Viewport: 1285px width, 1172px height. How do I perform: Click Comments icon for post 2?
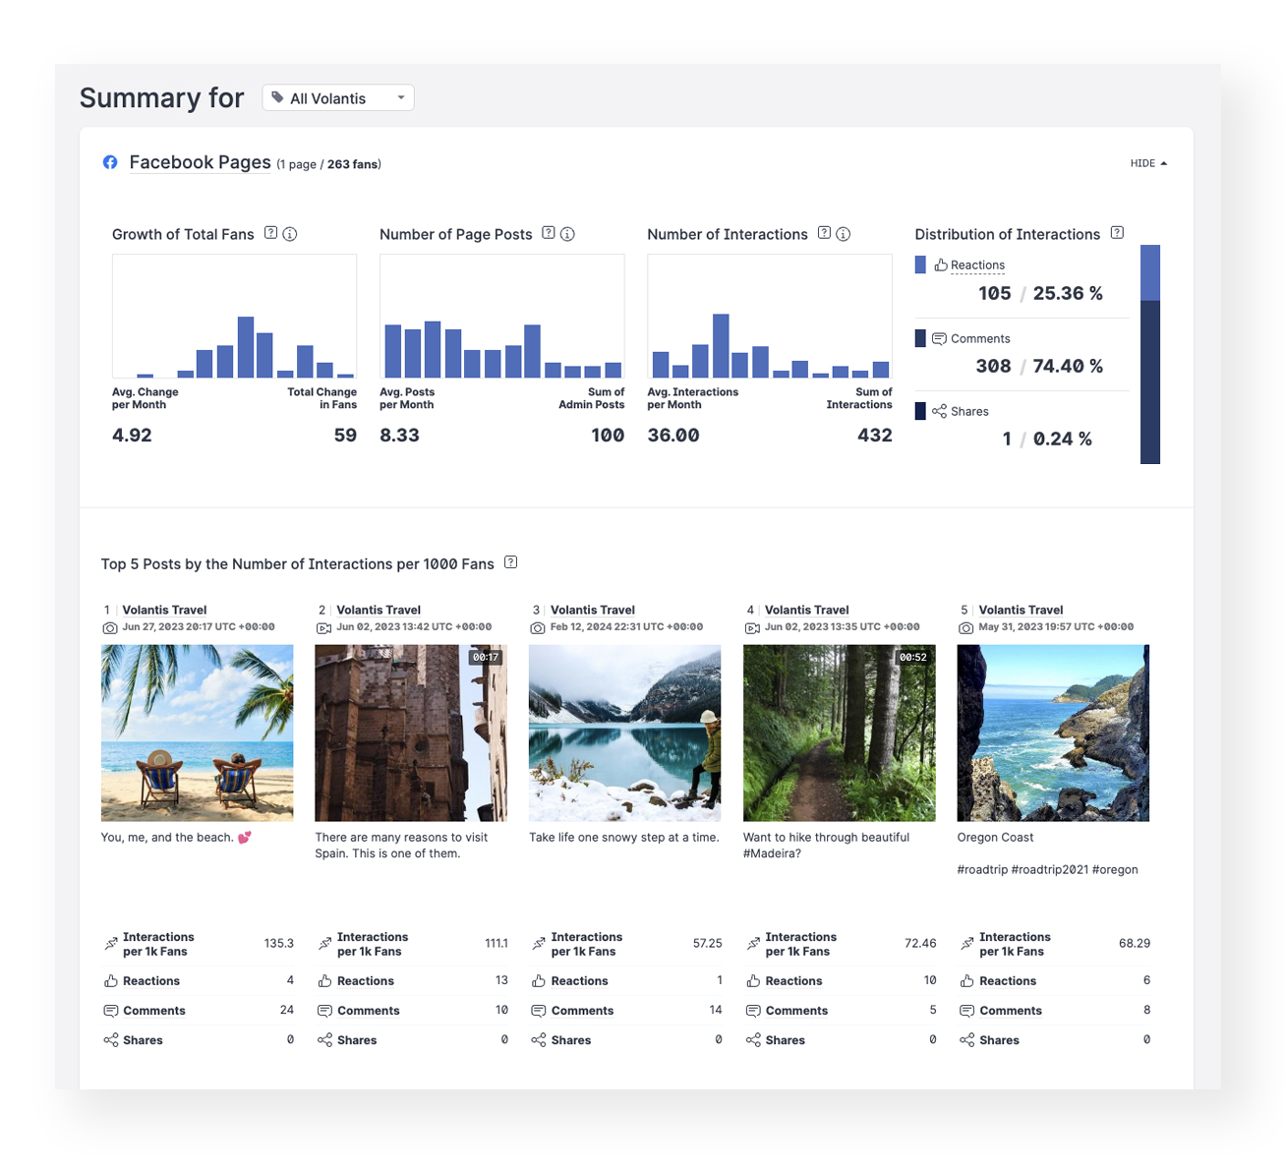point(324,1011)
